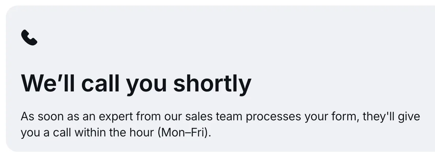This screenshot has height=158, width=435.
Task: Click the "(Mon–Fri)" text in the description
Action: pyautogui.click(x=184, y=132)
